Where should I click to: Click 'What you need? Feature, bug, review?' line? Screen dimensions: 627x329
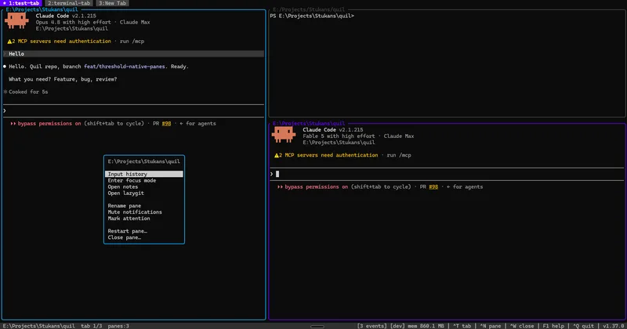pos(63,79)
